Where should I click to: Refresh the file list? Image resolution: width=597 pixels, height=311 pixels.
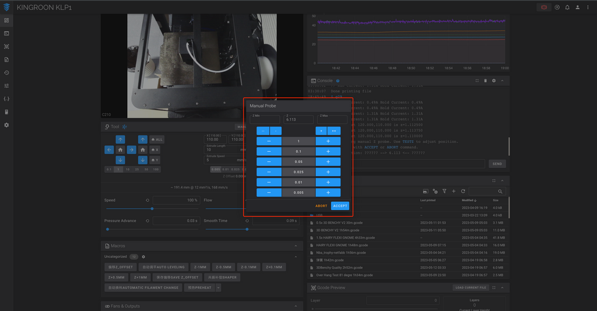[x=463, y=191]
